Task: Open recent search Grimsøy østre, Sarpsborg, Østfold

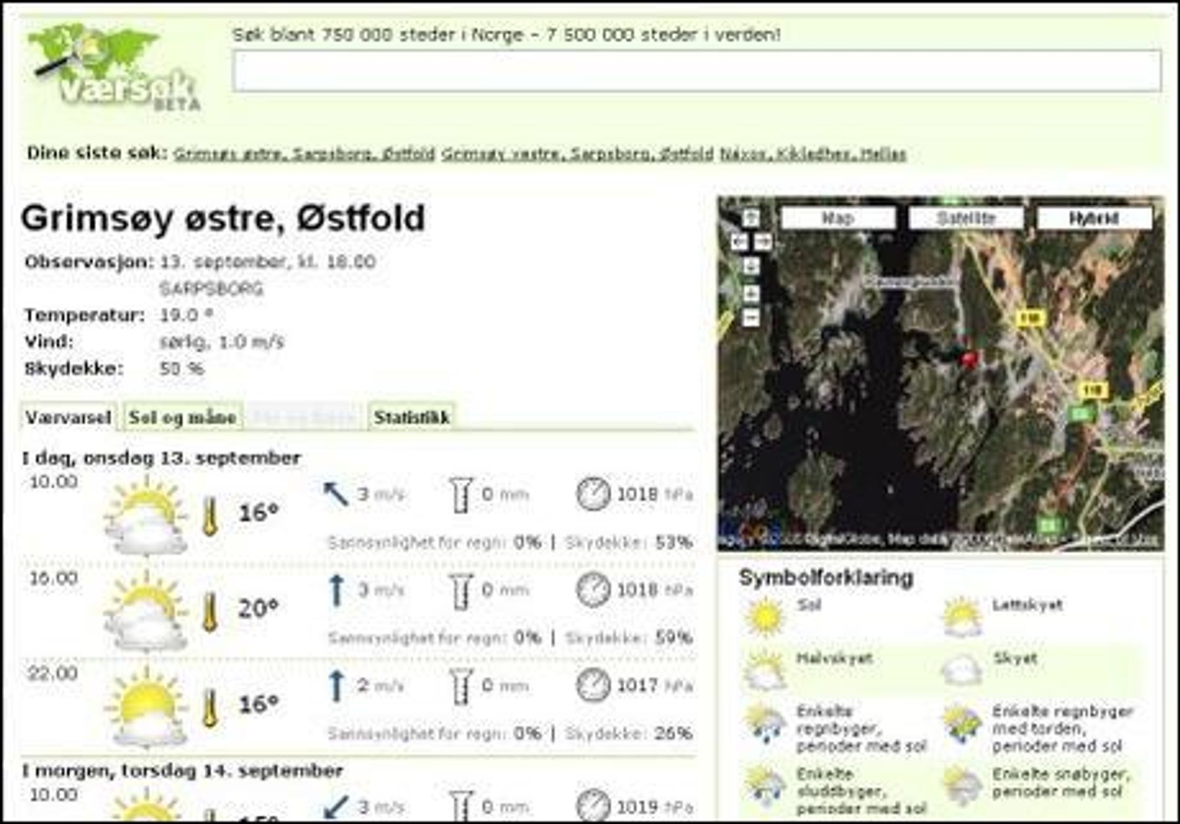Action: tap(304, 154)
